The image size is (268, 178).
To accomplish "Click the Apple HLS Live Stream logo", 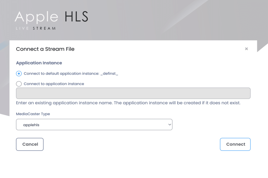I will pyautogui.click(x=52, y=20).
